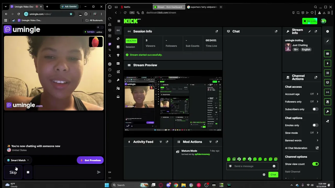The width and height of the screenshot is (335, 188).
Task: Open X in the Opera GX sidebar
Action: [110, 55]
